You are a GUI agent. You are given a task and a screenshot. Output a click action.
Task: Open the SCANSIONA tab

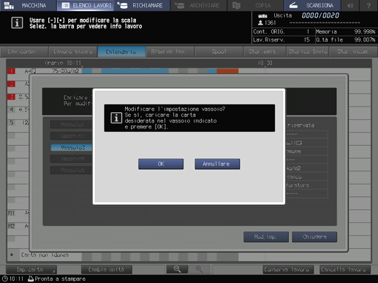click(312, 5)
